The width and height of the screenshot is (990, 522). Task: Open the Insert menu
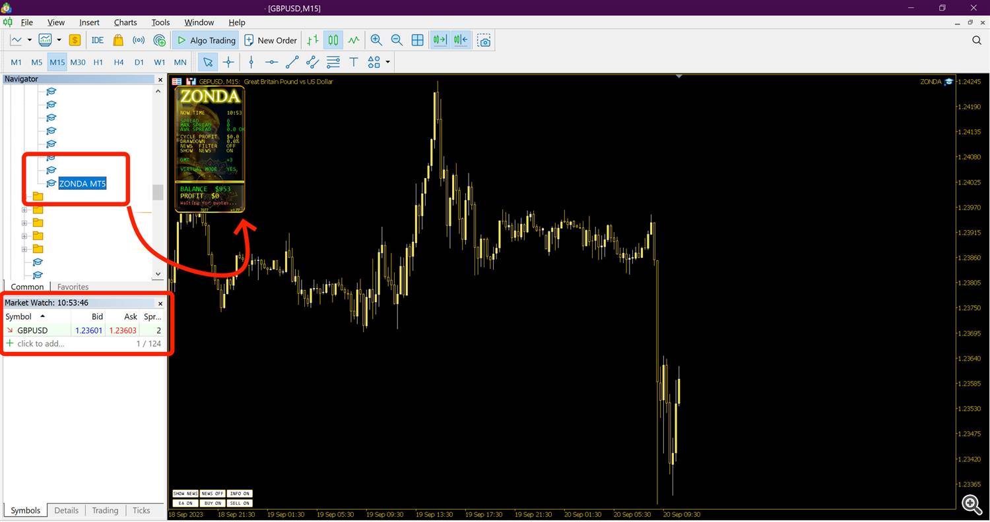pos(90,22)
